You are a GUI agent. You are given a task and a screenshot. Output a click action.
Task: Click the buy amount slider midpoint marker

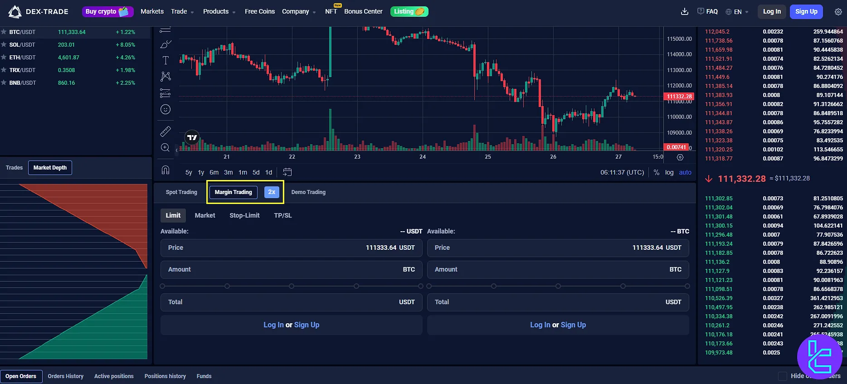[x=292, y=286]
